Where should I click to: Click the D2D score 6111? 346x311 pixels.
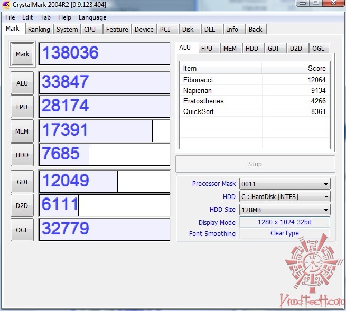coord(105,205)
